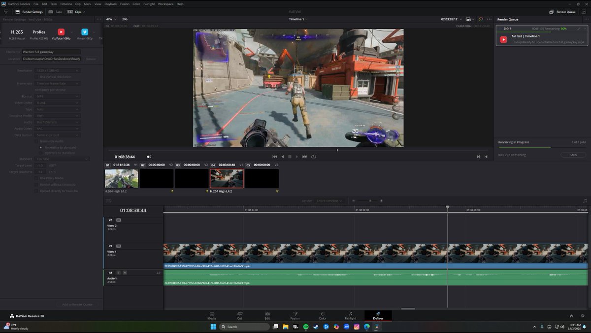591x333 pixels.
Task: Toggle the Render Queue panel
Action: (562, 12)
